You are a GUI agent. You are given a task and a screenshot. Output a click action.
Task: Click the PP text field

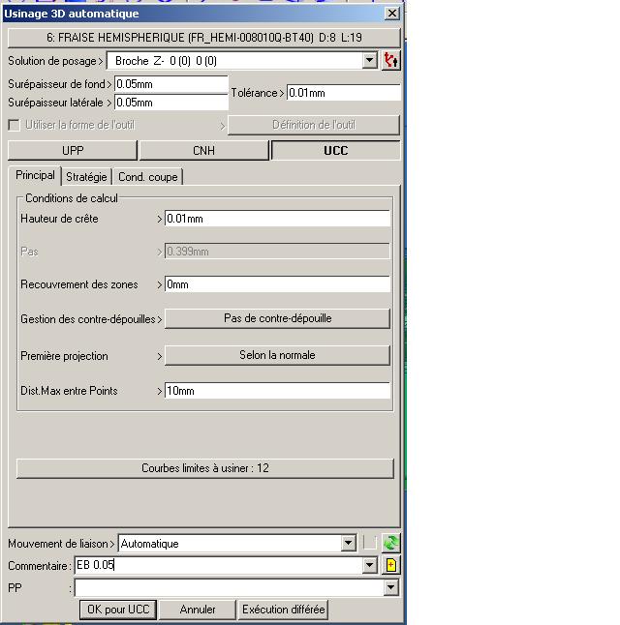pos(230,587)
